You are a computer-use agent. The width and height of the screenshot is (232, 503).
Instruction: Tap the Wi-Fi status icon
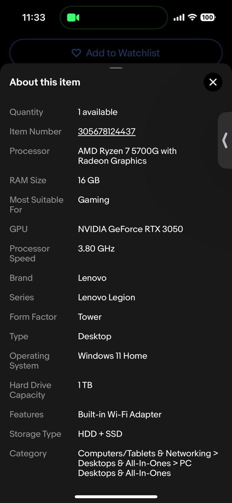pos(192,17)
